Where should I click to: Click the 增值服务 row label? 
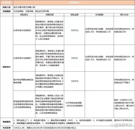(7, 122)
